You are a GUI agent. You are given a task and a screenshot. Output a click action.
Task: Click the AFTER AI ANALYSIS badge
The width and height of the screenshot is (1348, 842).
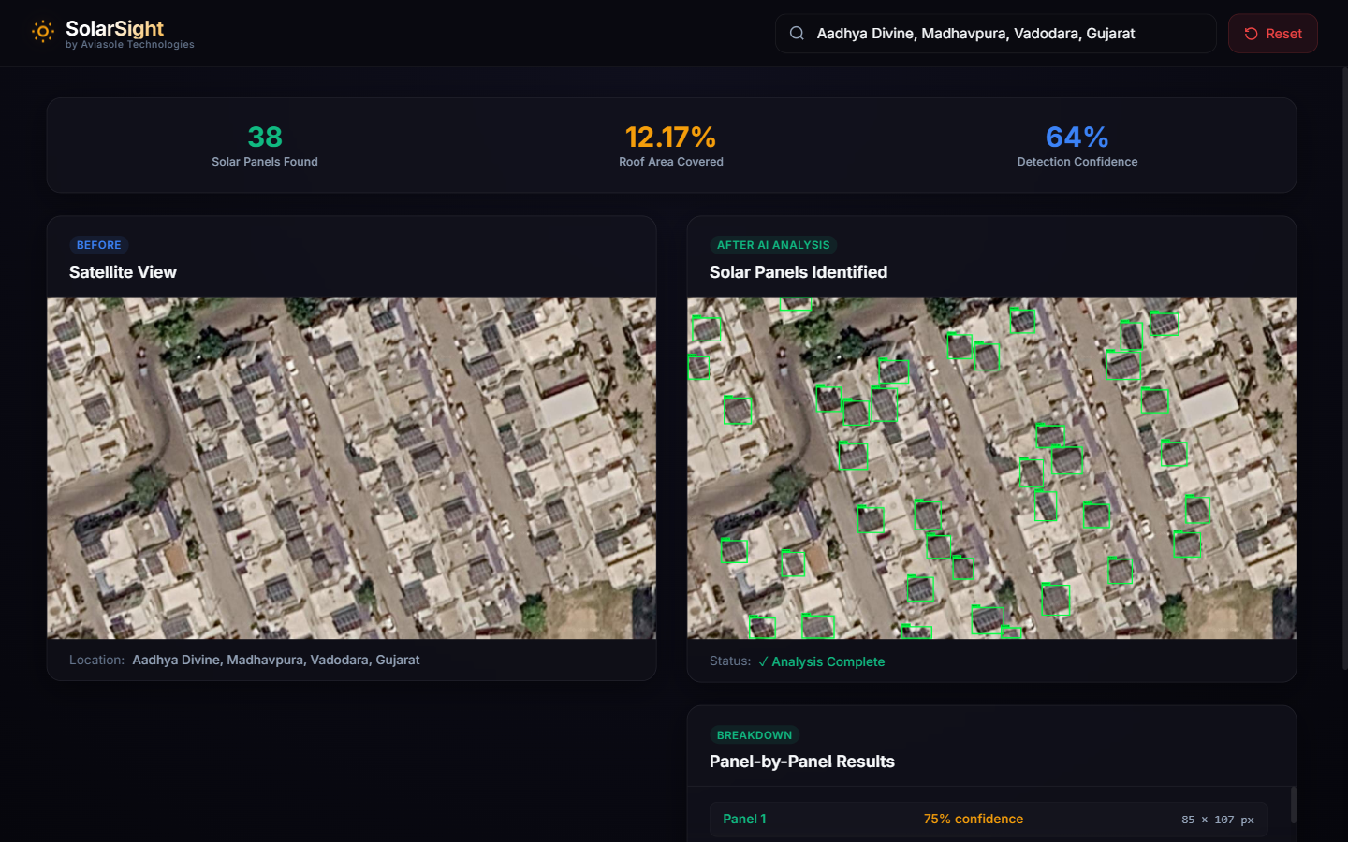point(773,245)
